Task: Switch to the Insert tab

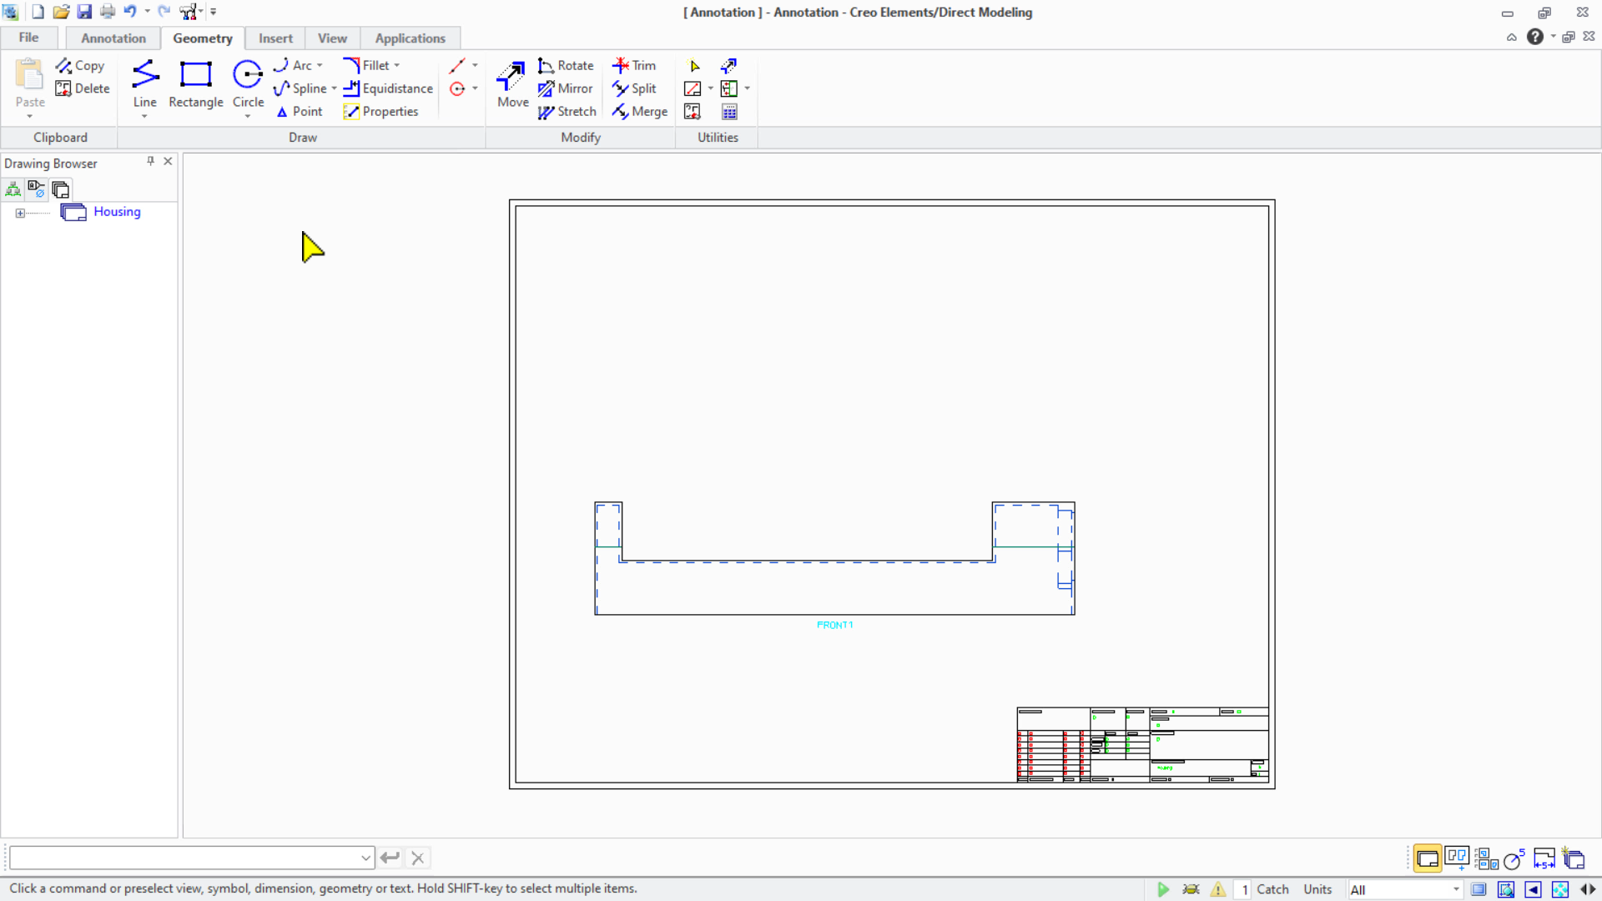Action: click(275, 38)
